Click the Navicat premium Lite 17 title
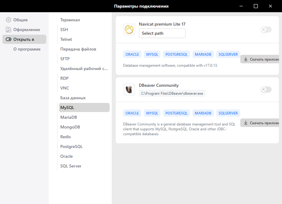 coord(162,24)
